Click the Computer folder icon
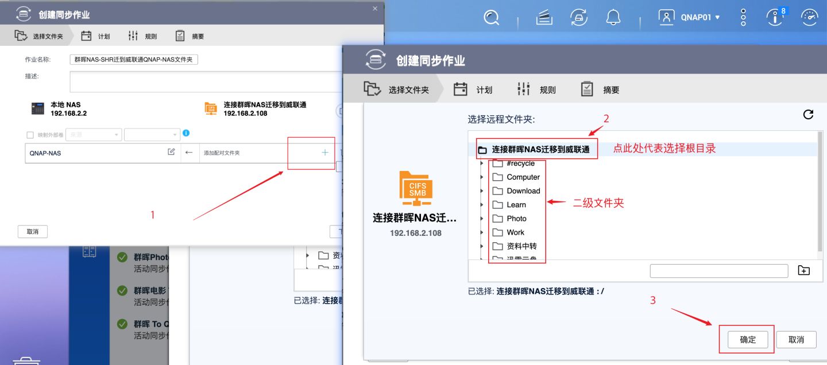 click(x=497, y=177)
